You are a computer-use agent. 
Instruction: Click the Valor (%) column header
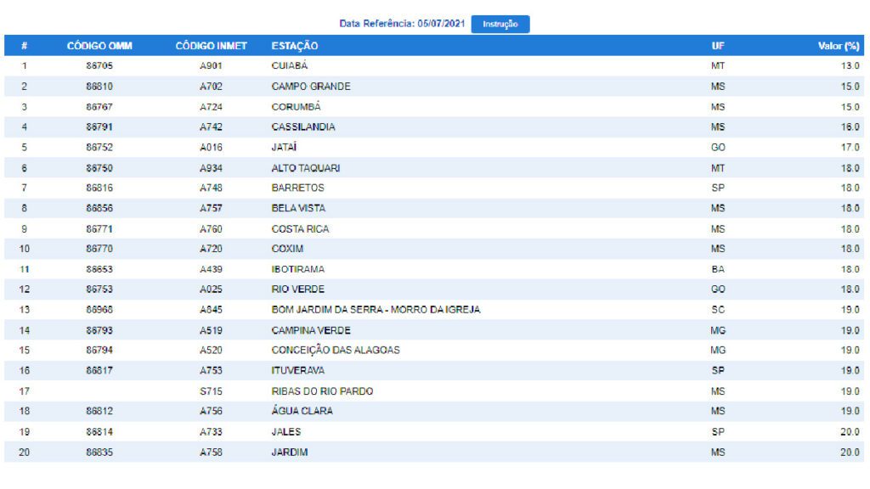[839, 46]
